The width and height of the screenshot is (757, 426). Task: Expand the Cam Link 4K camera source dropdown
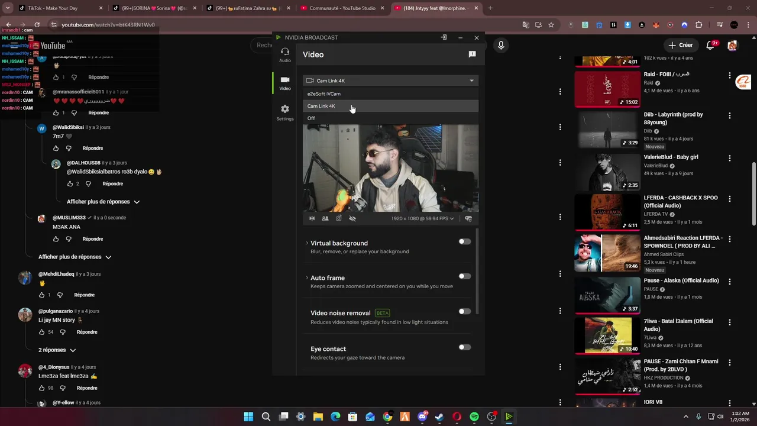(390, 80)
